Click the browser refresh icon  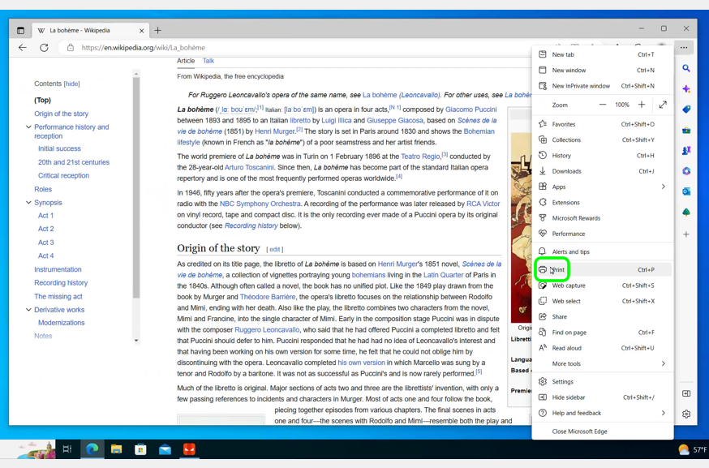coord(44,48)
